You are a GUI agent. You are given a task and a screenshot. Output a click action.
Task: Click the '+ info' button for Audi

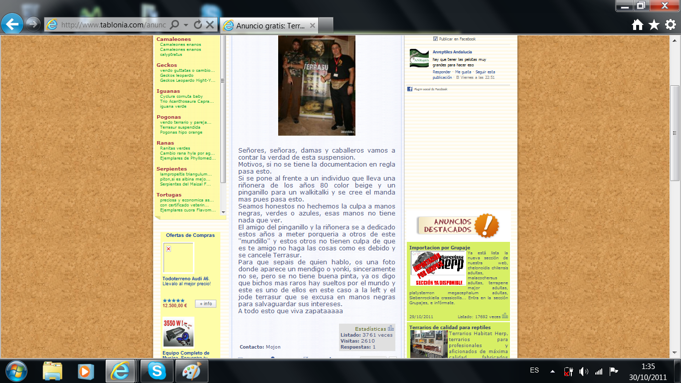(x=205, y=304)
